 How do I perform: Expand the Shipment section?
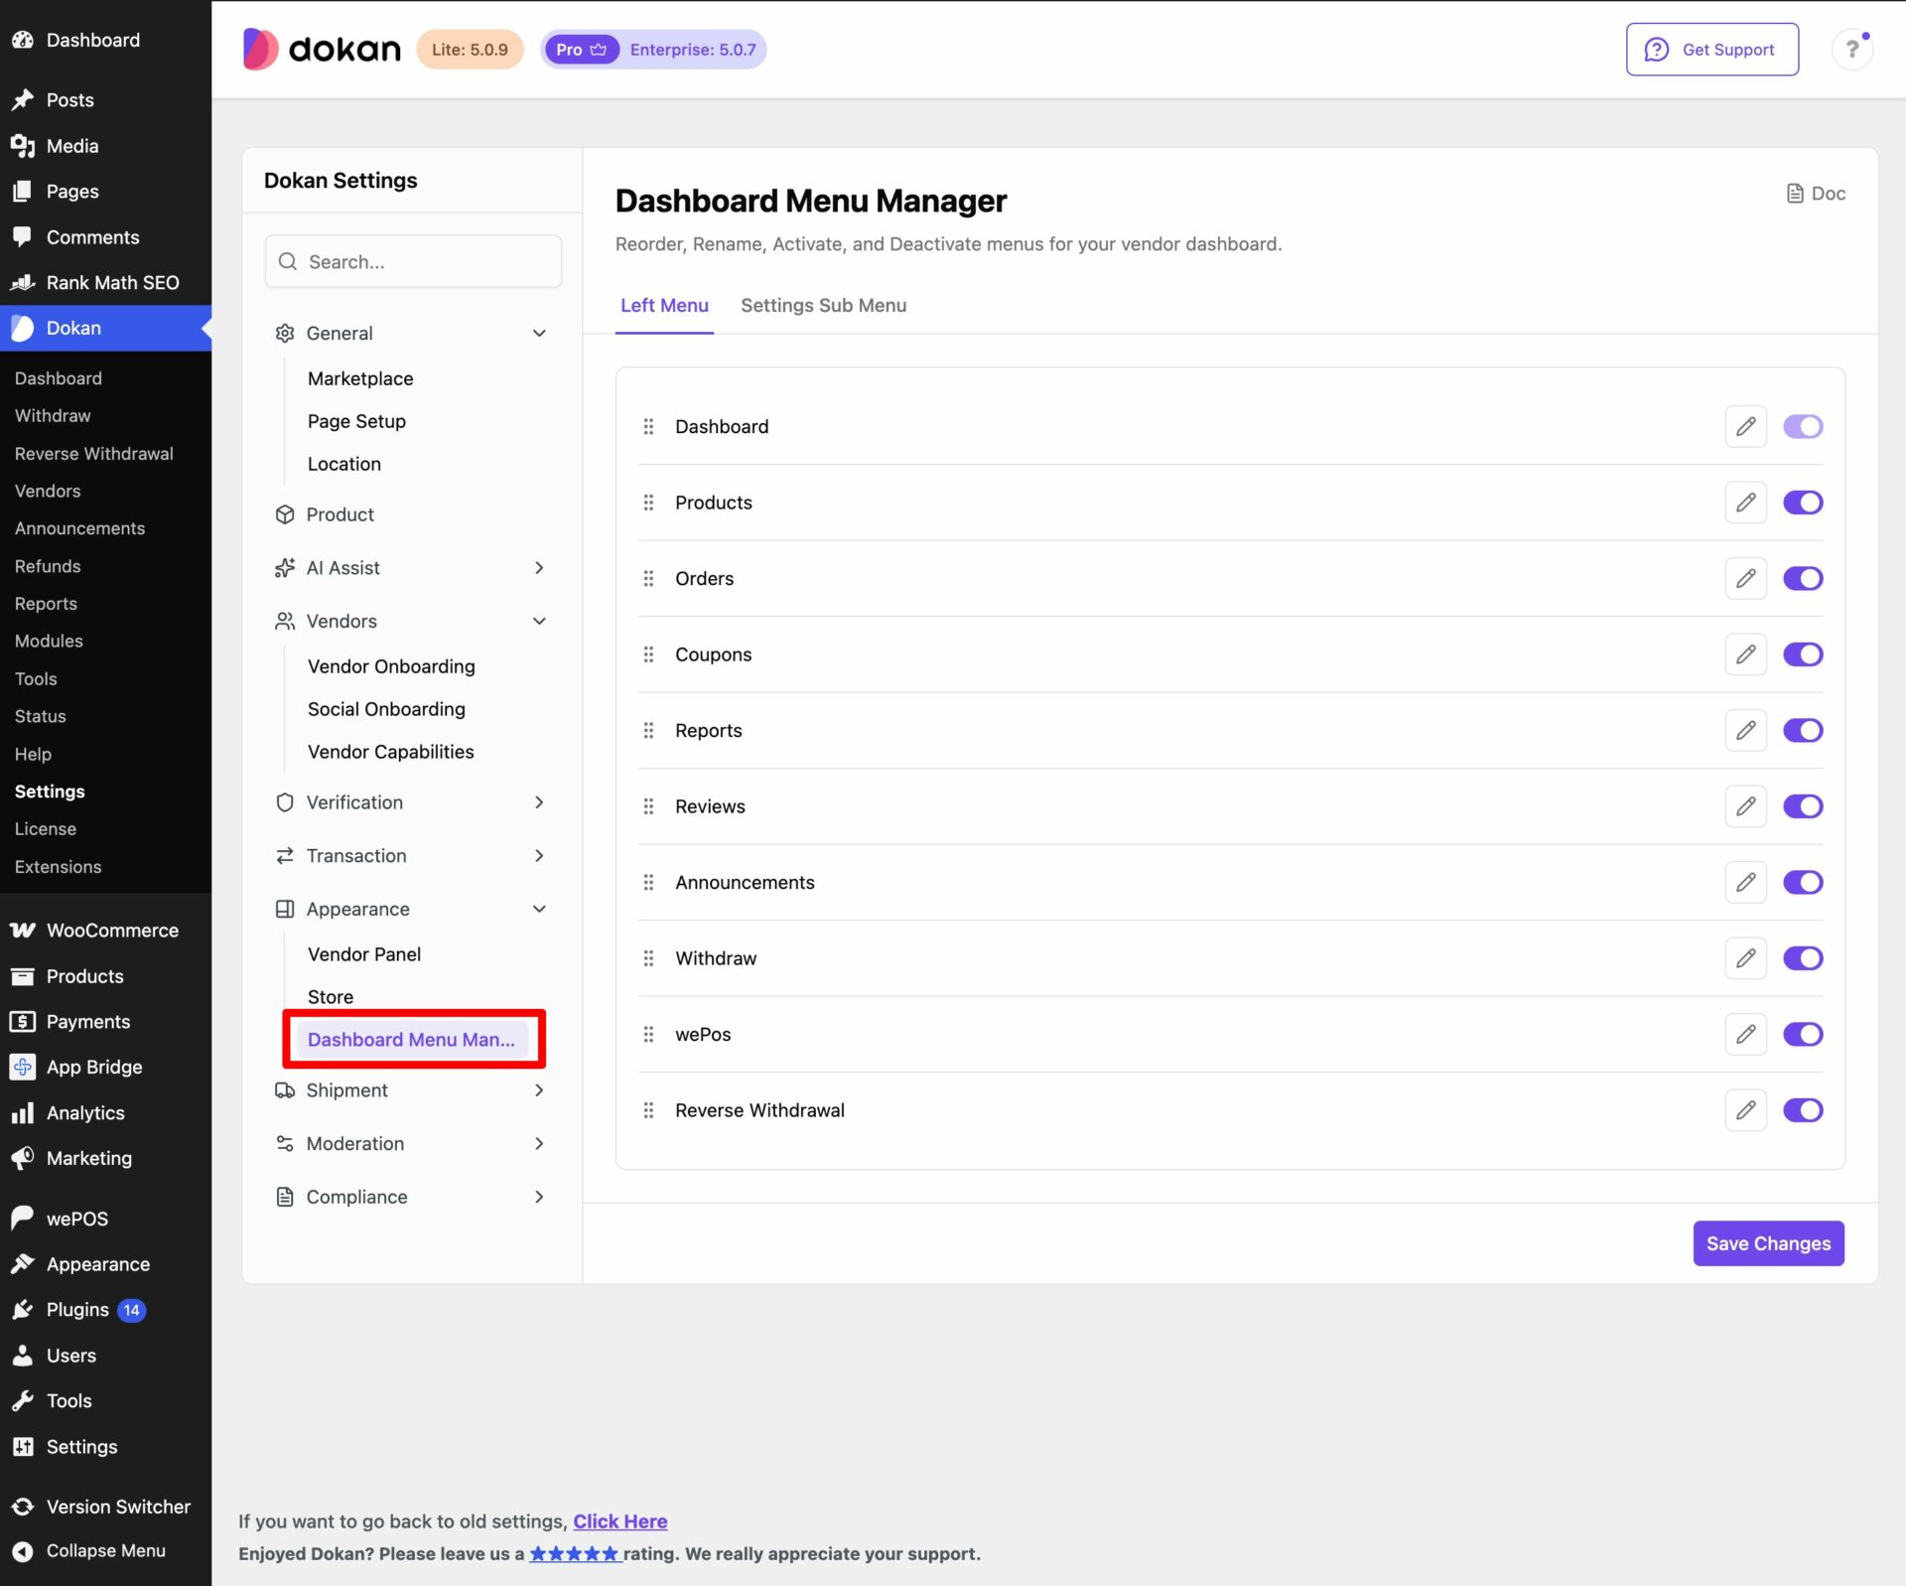(x=412, y=1090)
